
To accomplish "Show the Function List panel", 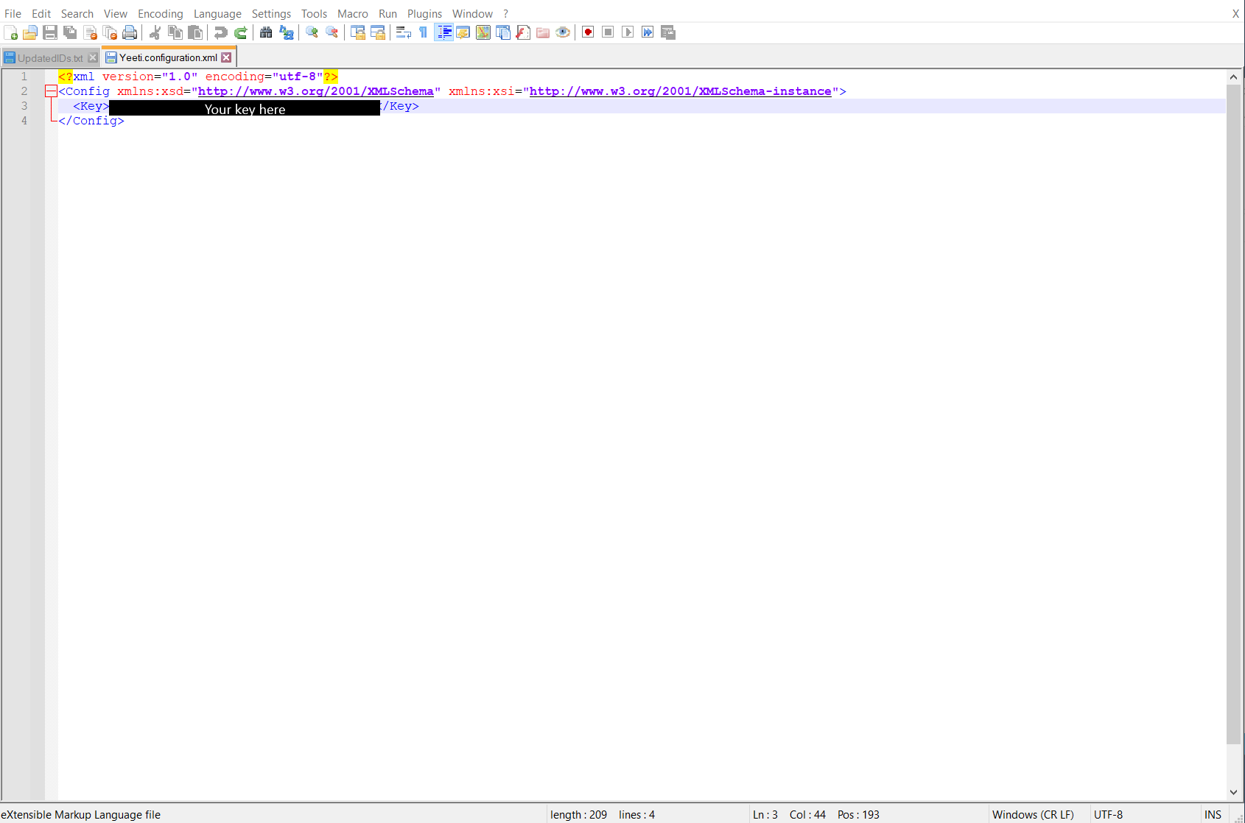I will pyautogui.click(x=523, y=32).
